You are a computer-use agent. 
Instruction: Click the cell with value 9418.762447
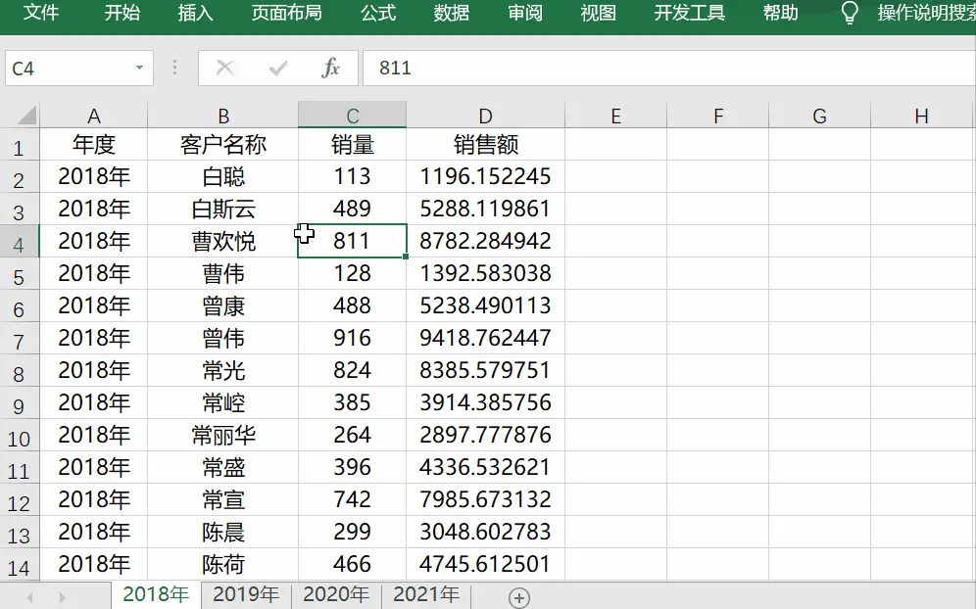pos(485,339)
